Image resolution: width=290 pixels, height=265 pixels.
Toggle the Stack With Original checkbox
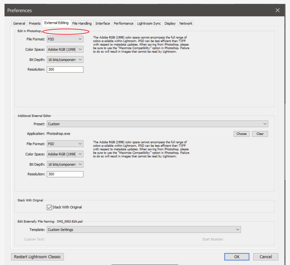tap(49, 207)
